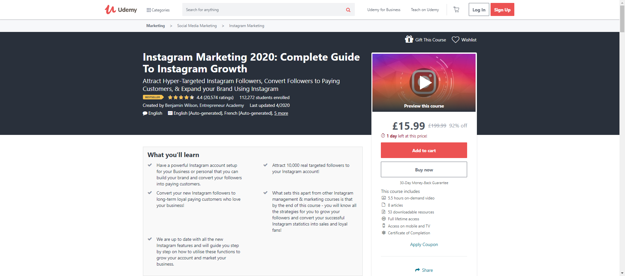Open the Categories grid menu
Screen dimensions: 625x276
[158, 10]
